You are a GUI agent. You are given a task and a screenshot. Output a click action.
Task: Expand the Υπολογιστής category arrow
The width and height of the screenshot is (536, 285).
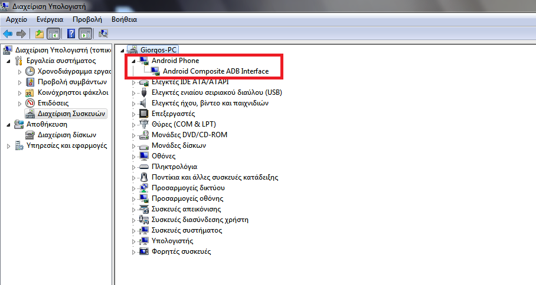pyautogui.click(x=133, y=241)
